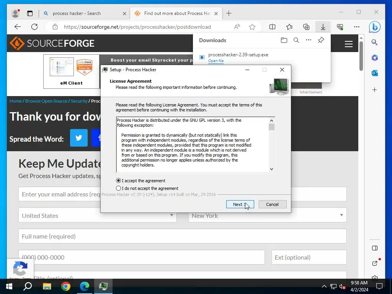Screen dimensions: 392x294
Task: Click the phone number field
Action: 142,257
